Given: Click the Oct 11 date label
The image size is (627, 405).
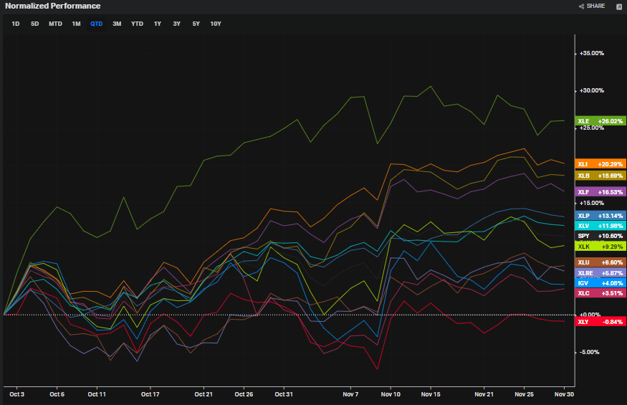Looking at the screenshot, I should pyautogui.click(x=97, y=394).
